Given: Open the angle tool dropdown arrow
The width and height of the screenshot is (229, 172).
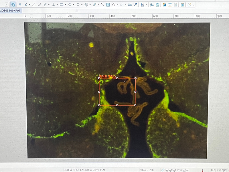Looking at the screenshot, I should (x=29, y=5).
